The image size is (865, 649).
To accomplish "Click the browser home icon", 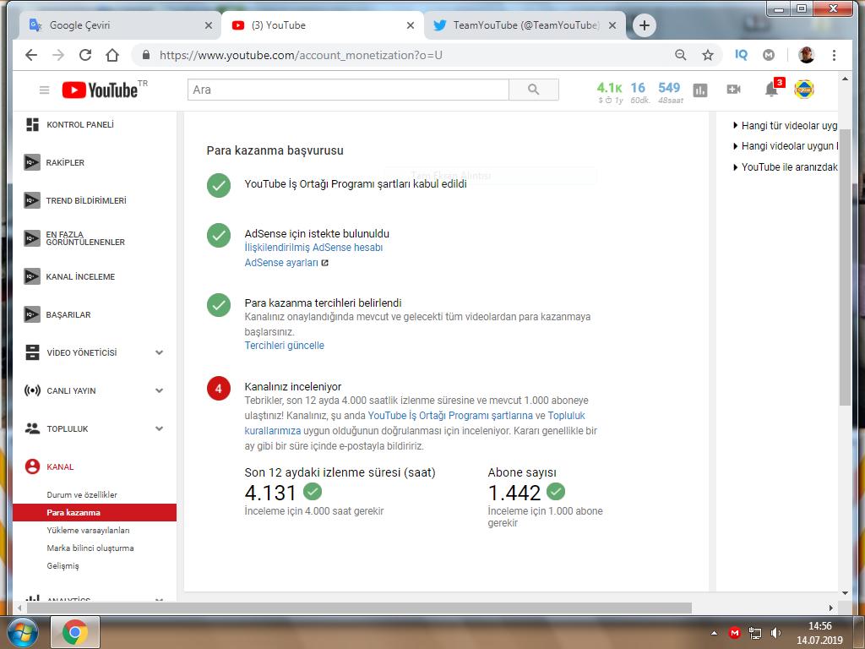I will [112, 55].
